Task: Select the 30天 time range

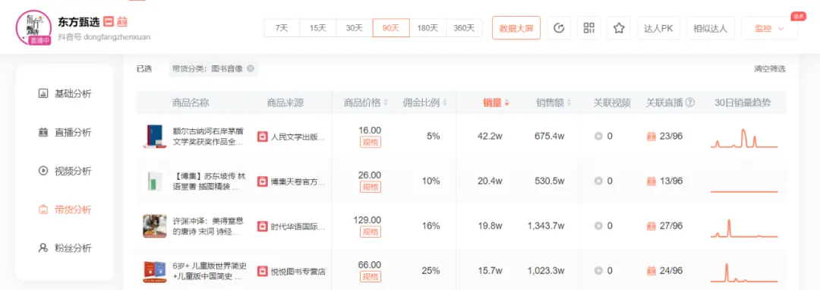Action: click(x=354, y=28)
